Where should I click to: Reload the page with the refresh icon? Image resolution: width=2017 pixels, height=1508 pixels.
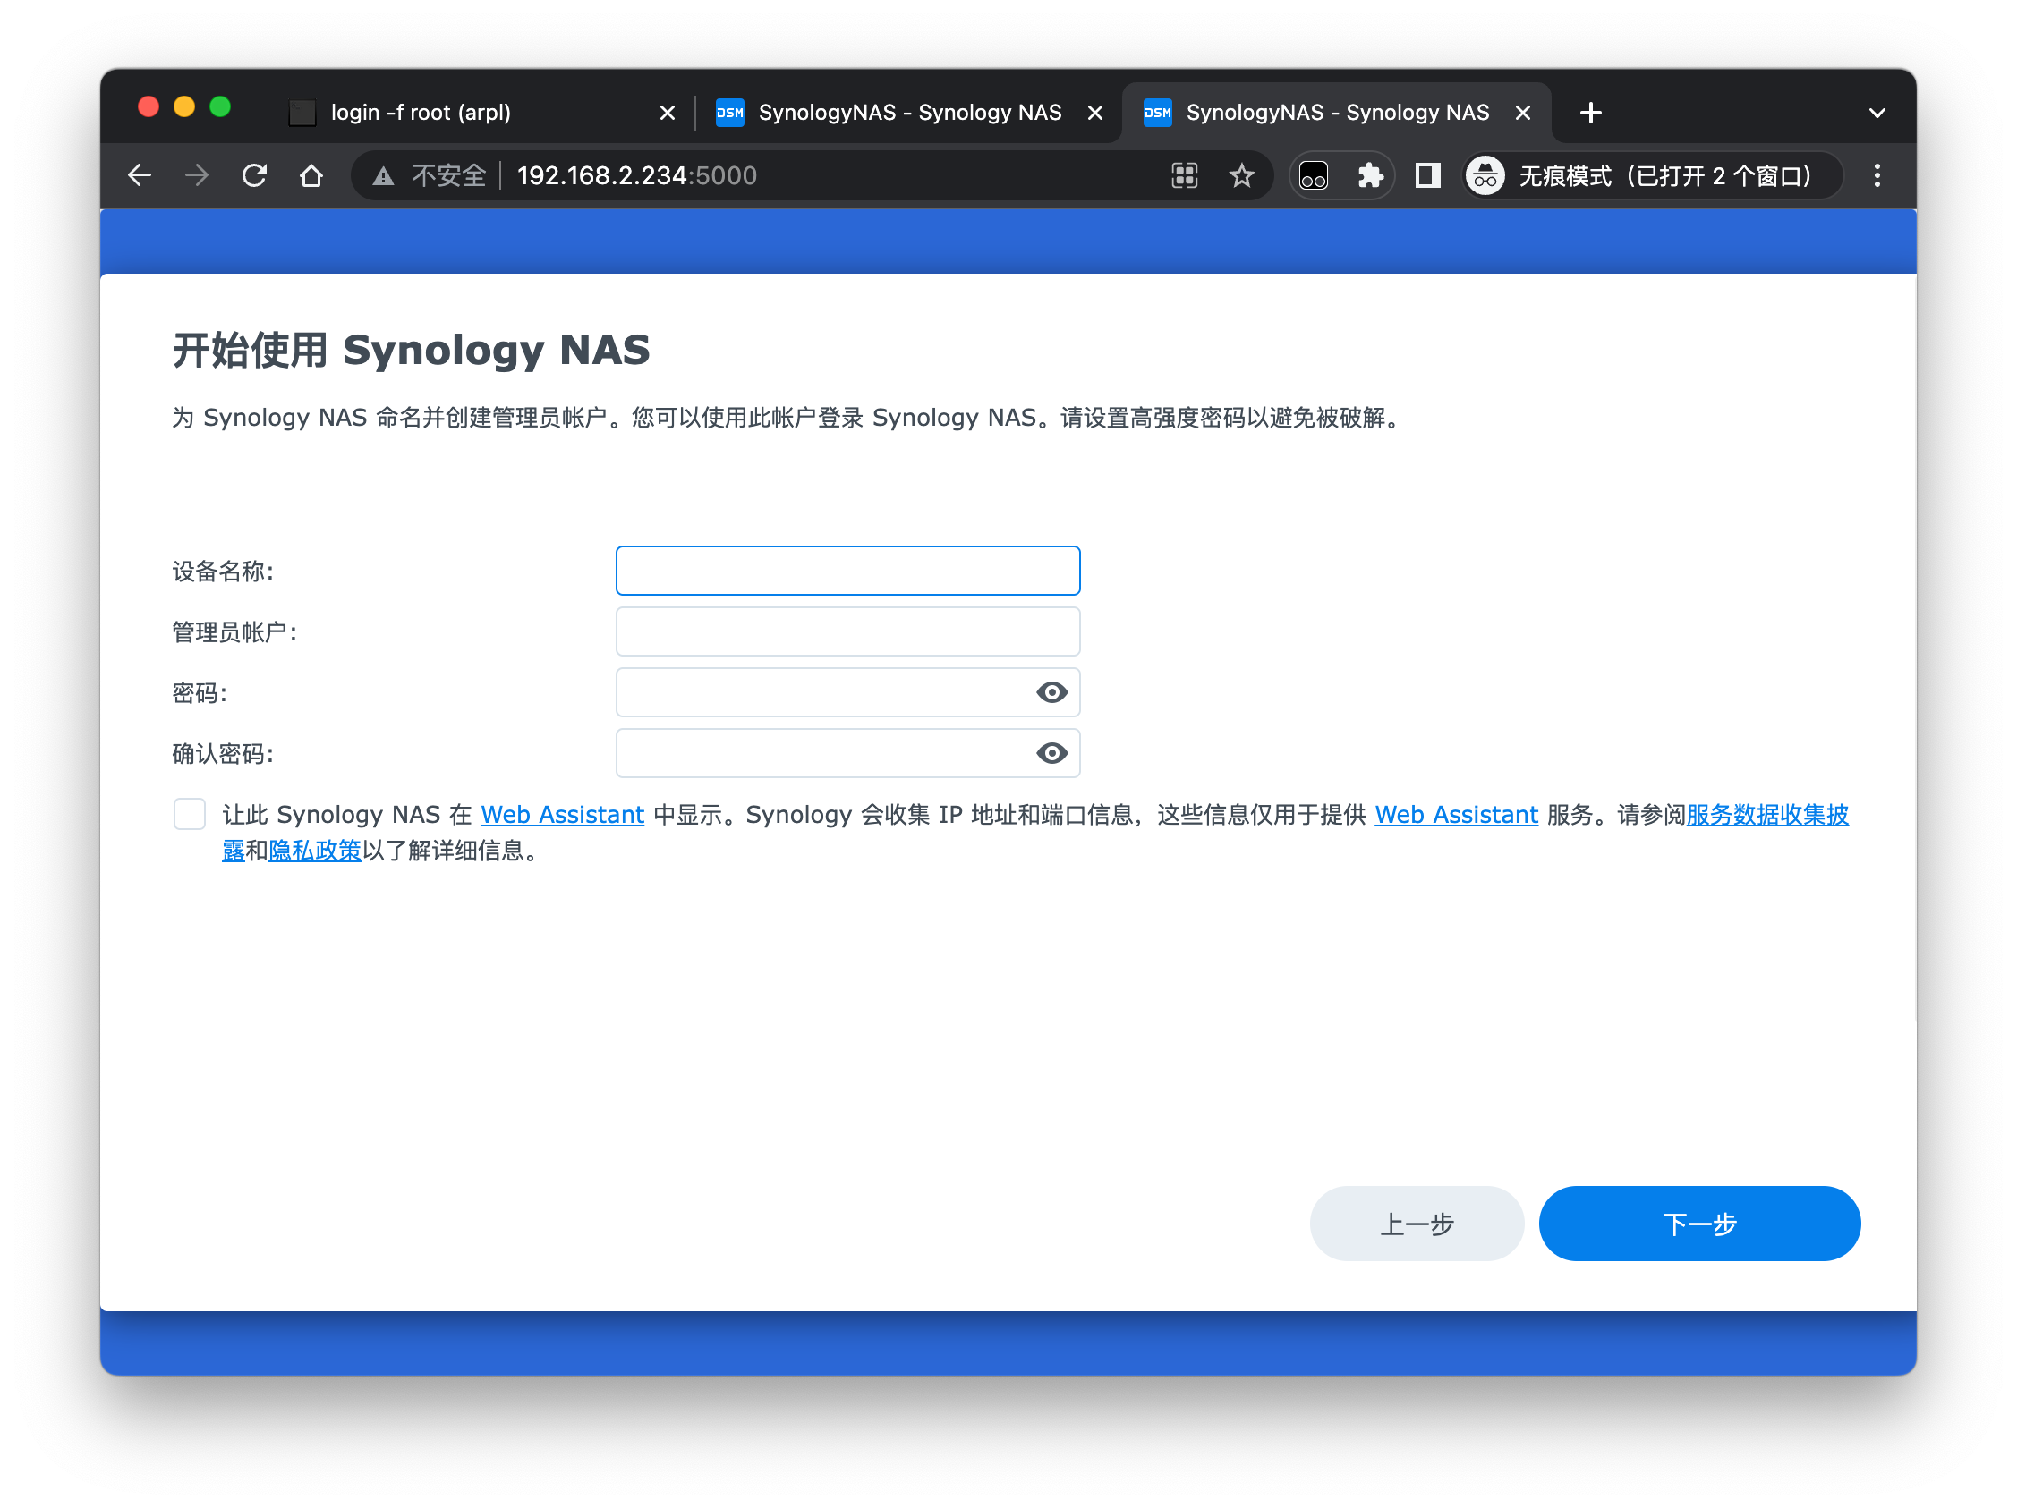click(254, 175)
